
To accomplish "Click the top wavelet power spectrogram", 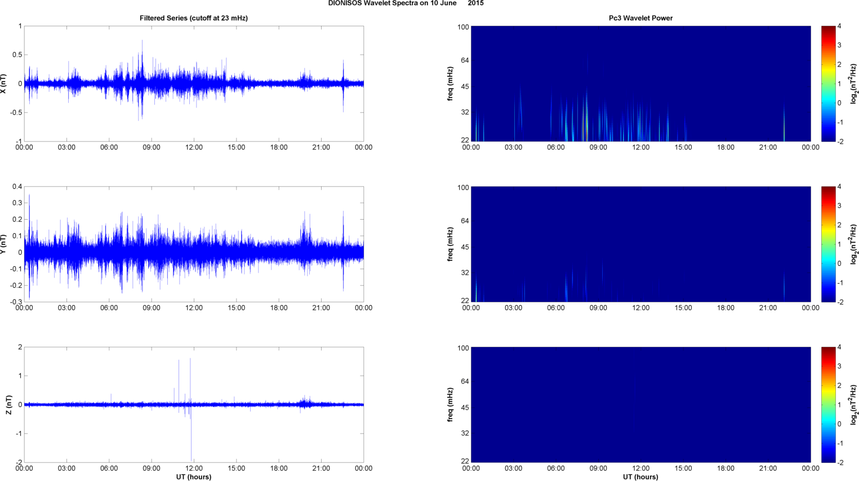I will tap(640, 83).
